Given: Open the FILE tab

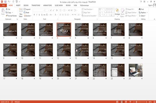Looking at the screenshot, I should (x=3, y=5).
